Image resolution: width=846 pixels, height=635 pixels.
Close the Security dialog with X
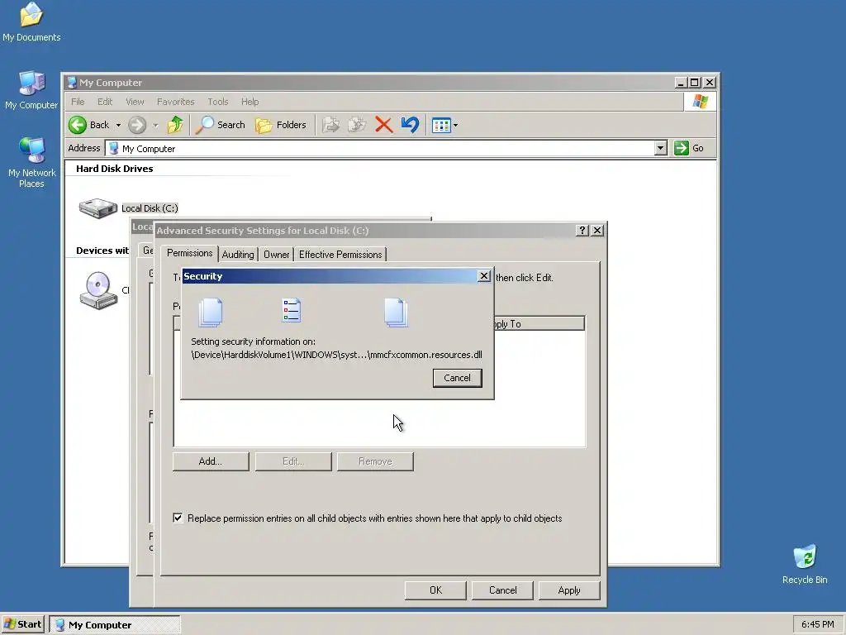(x=484, y=276)
